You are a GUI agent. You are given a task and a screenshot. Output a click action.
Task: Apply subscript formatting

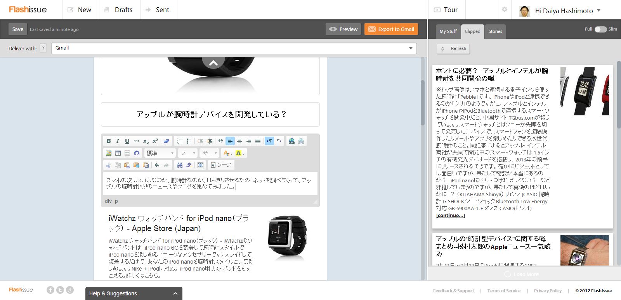pyautogui.click(x=146, y=141)
